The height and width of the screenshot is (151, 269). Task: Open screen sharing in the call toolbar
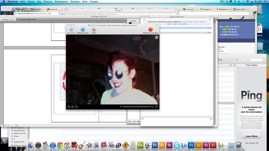point(83,30)
